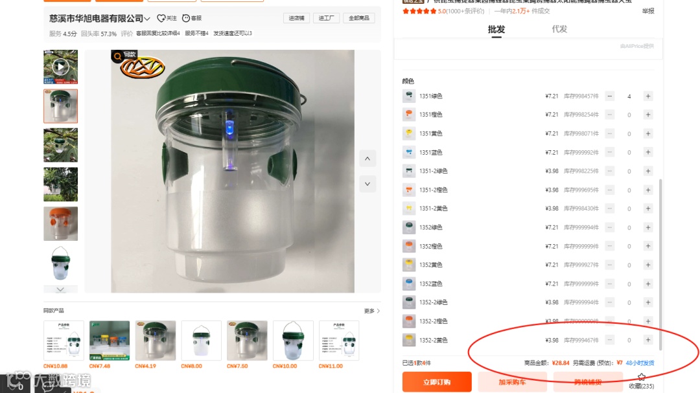700x393 pixels.
Task: Click the 进工厂 button
Action: (x=326, y=18)
